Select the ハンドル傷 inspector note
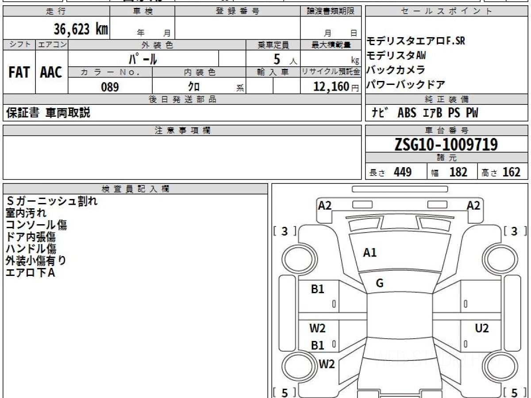 [31, 249]
